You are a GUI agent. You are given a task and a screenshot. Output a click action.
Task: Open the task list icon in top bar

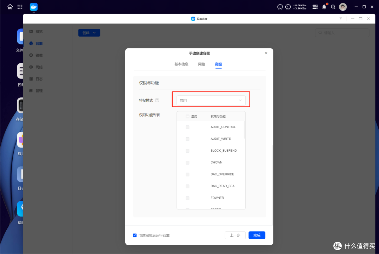coord(315,7)
